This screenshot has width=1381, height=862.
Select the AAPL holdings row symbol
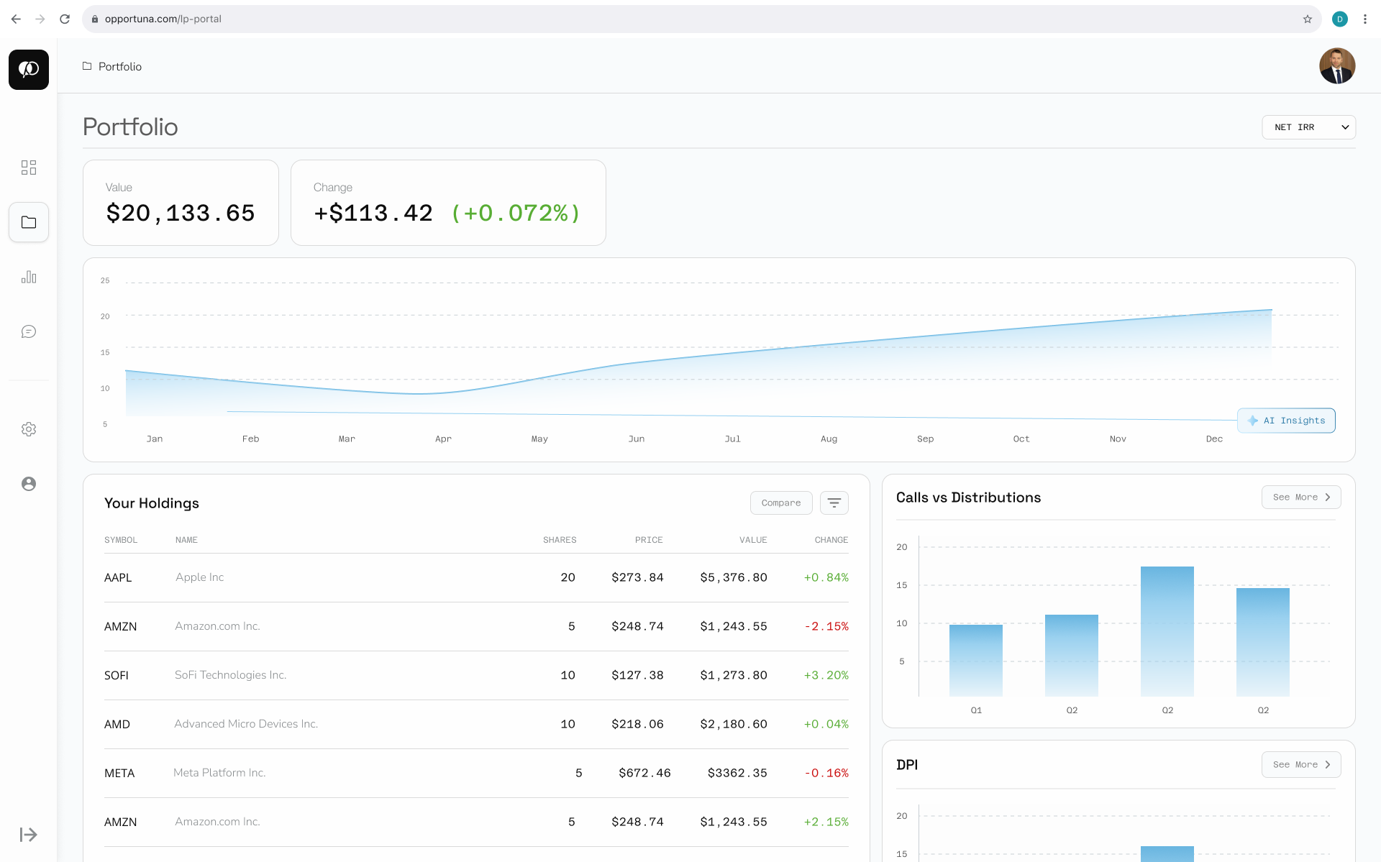point(118,577)
